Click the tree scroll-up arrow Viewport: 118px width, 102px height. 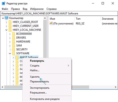click(45, 18)
